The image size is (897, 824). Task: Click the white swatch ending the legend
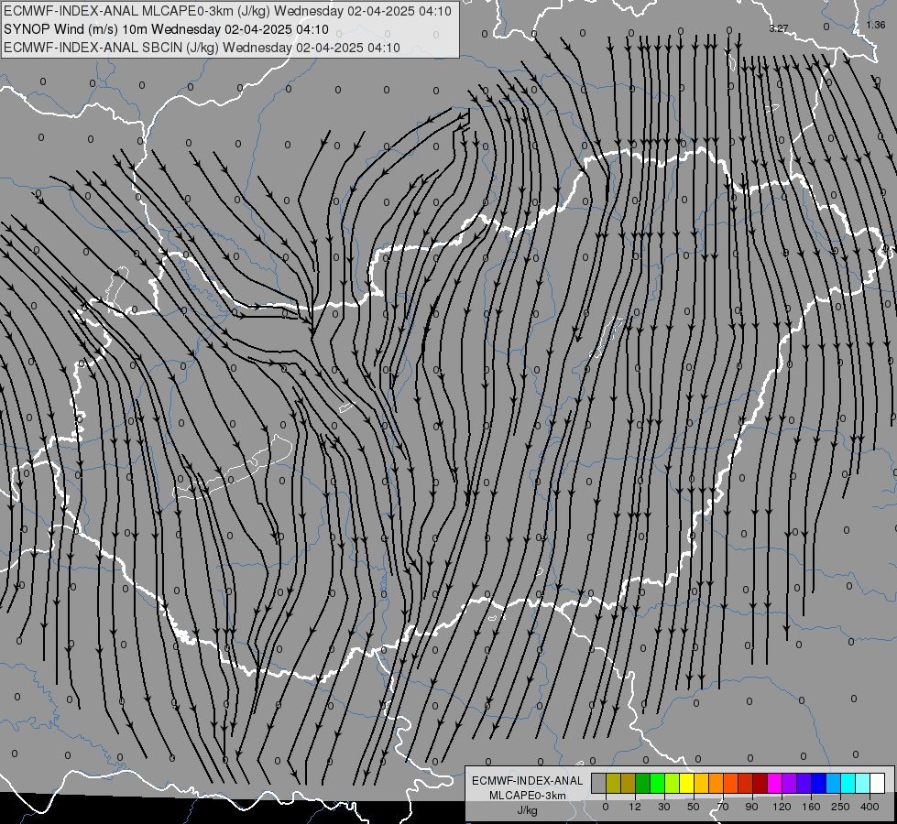pos(877,784)
